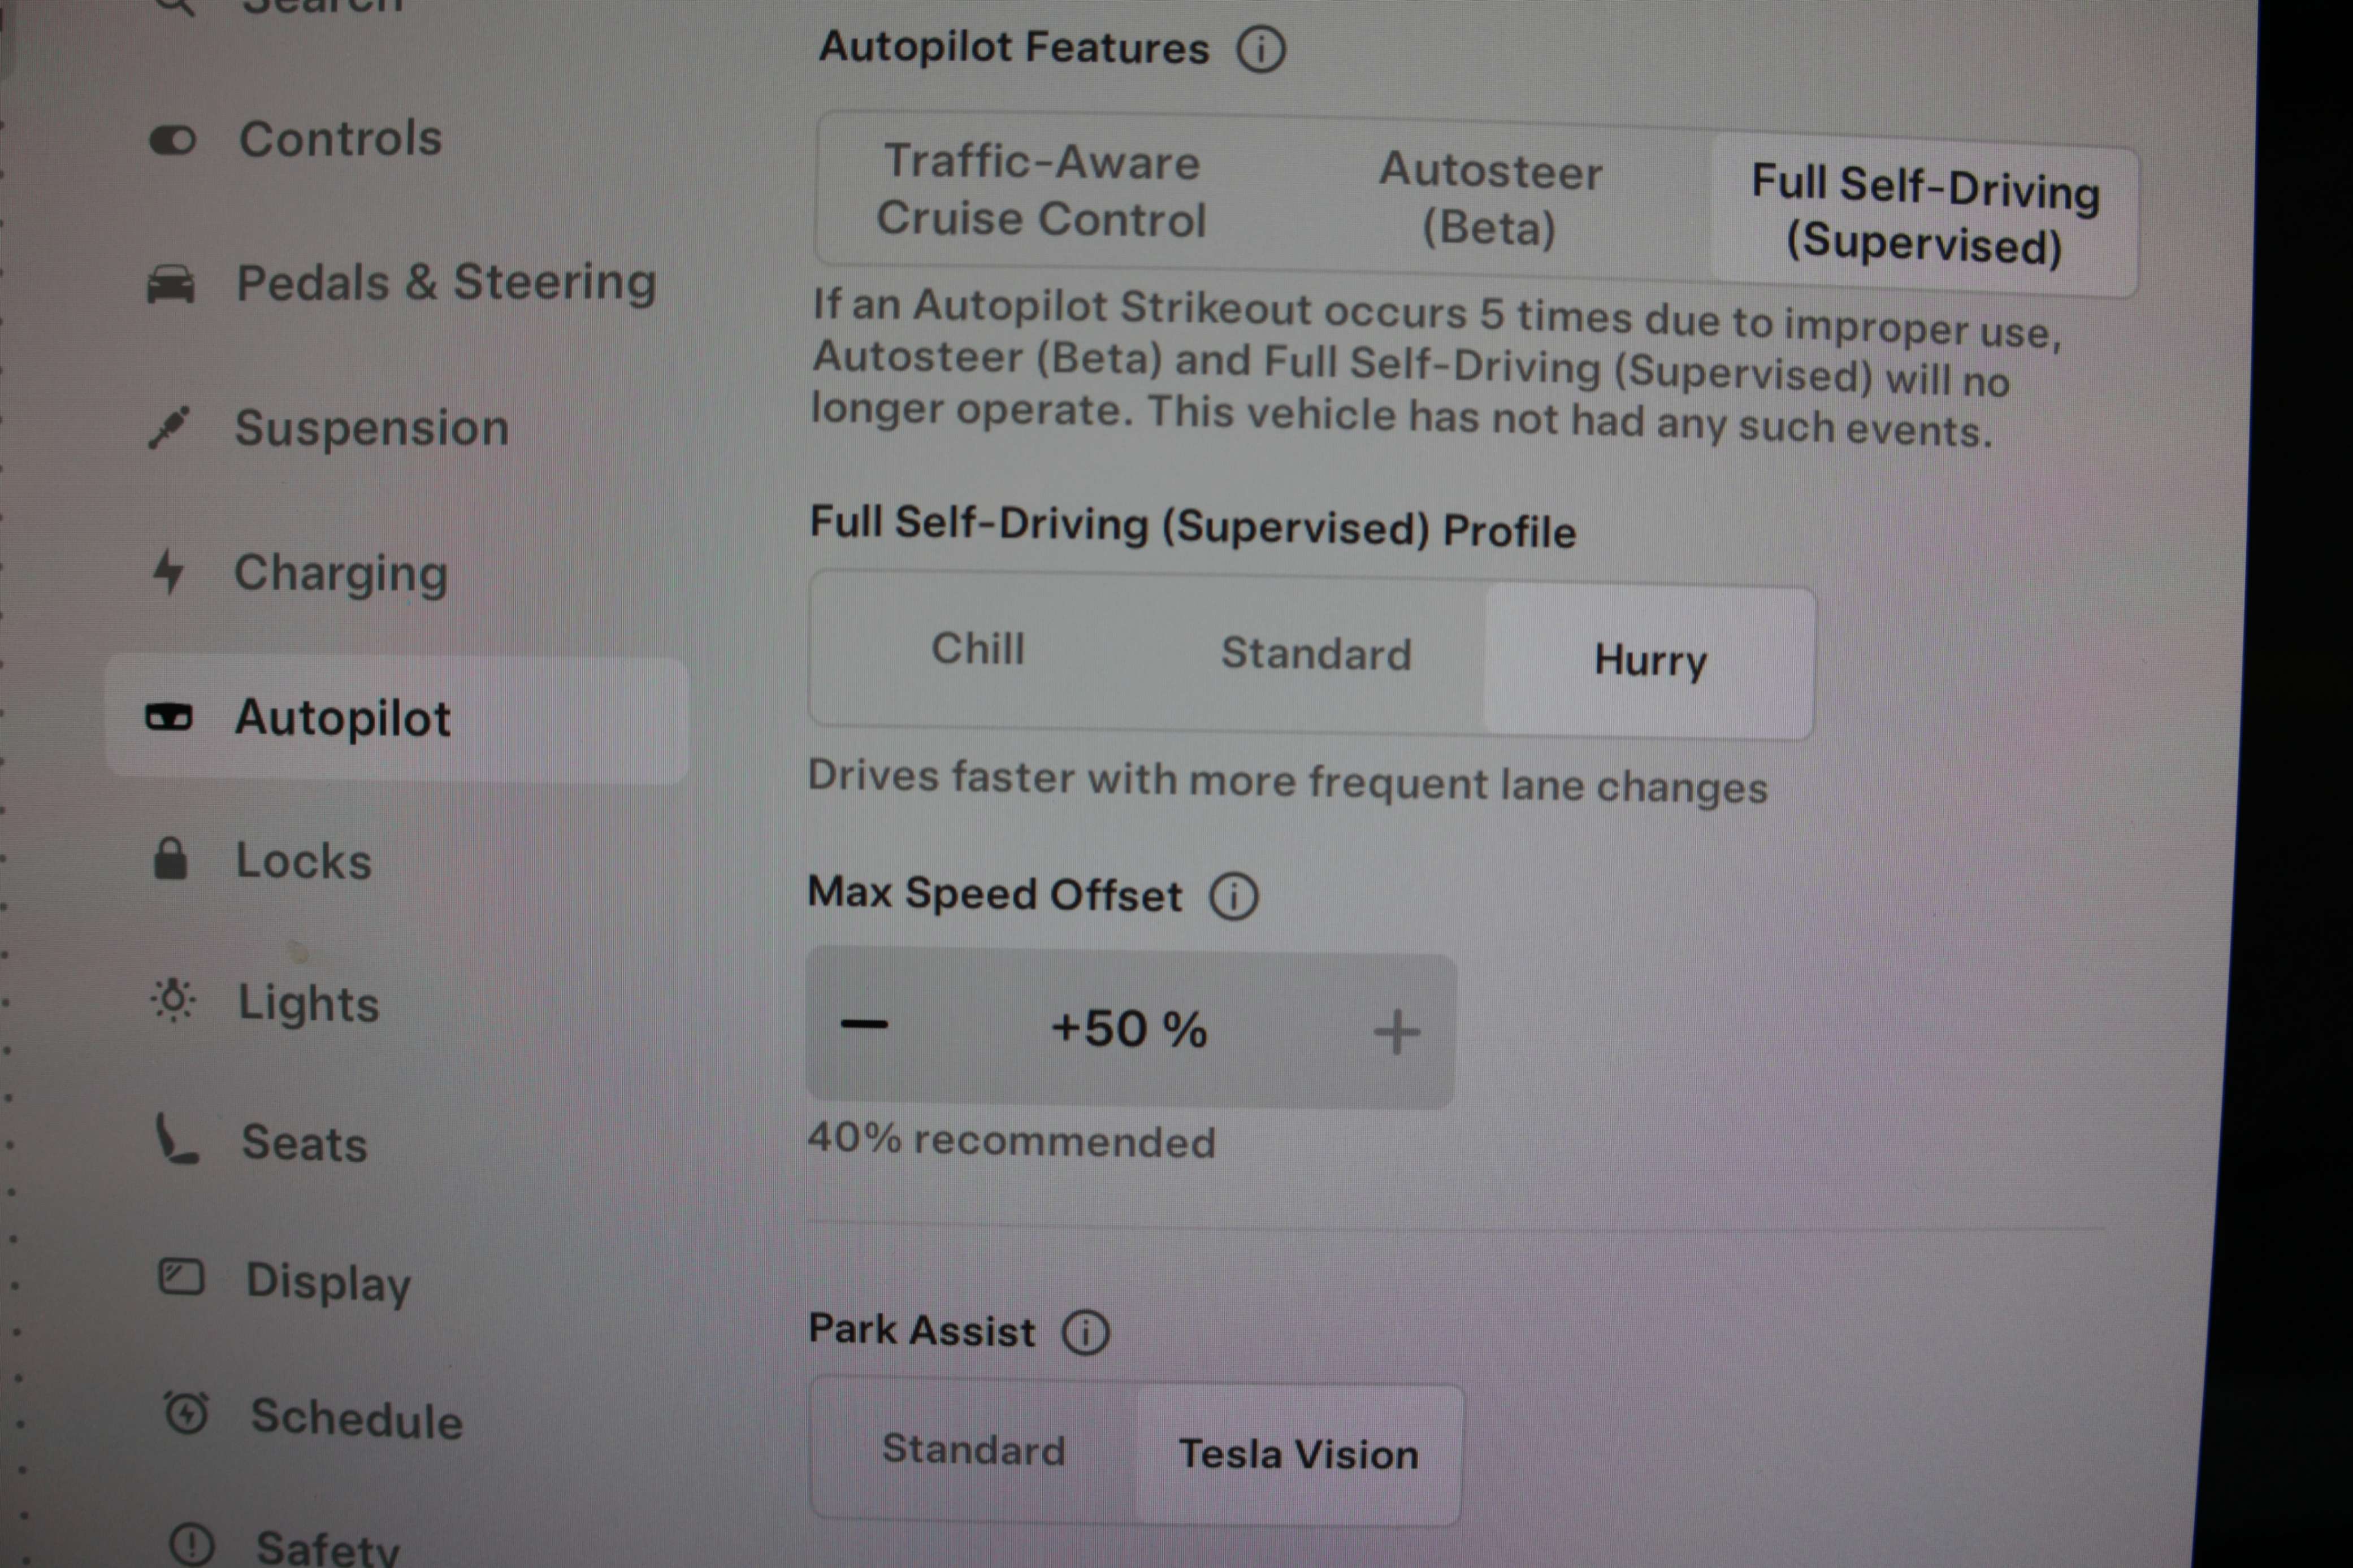Click the Controls toggle icon in sidebar
This screenshot has width=2353, height=1568.
[172, 140]
